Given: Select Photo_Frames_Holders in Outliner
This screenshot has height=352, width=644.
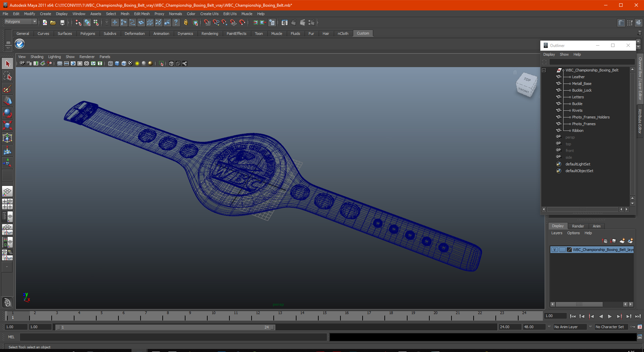Looking at the screenshot, I should [591, 117].
